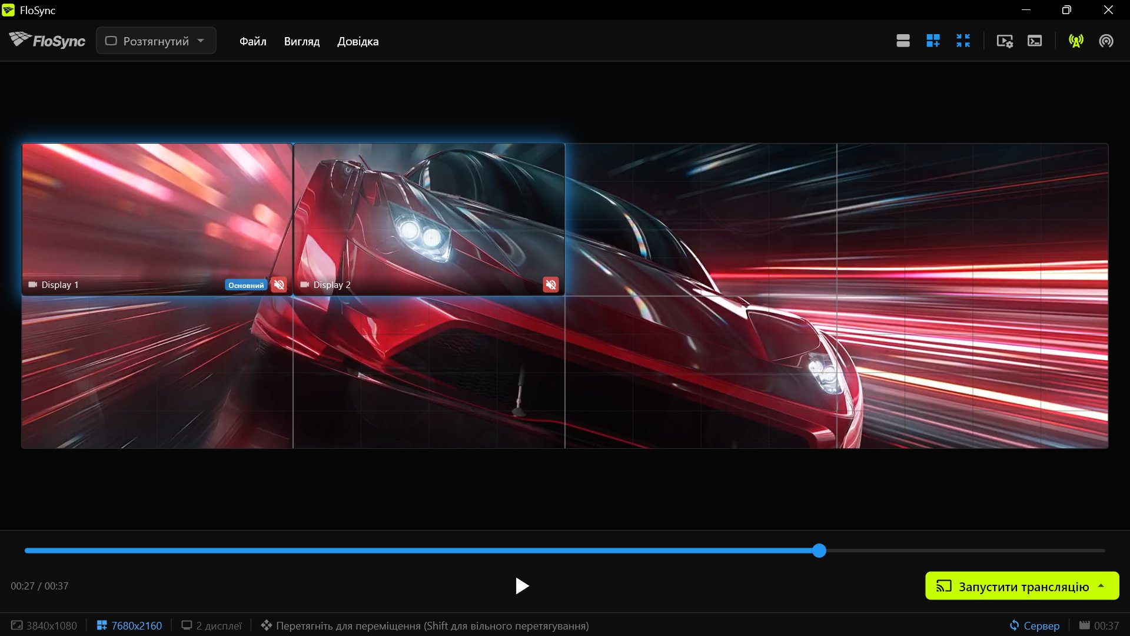Click the collapse arrows icon in toolbar
Screen dimensions: 1130x636
(963, 41)
